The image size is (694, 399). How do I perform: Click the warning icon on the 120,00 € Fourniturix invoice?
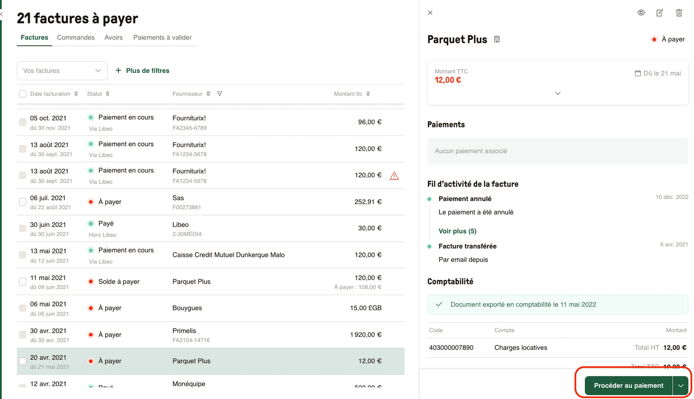394,176
